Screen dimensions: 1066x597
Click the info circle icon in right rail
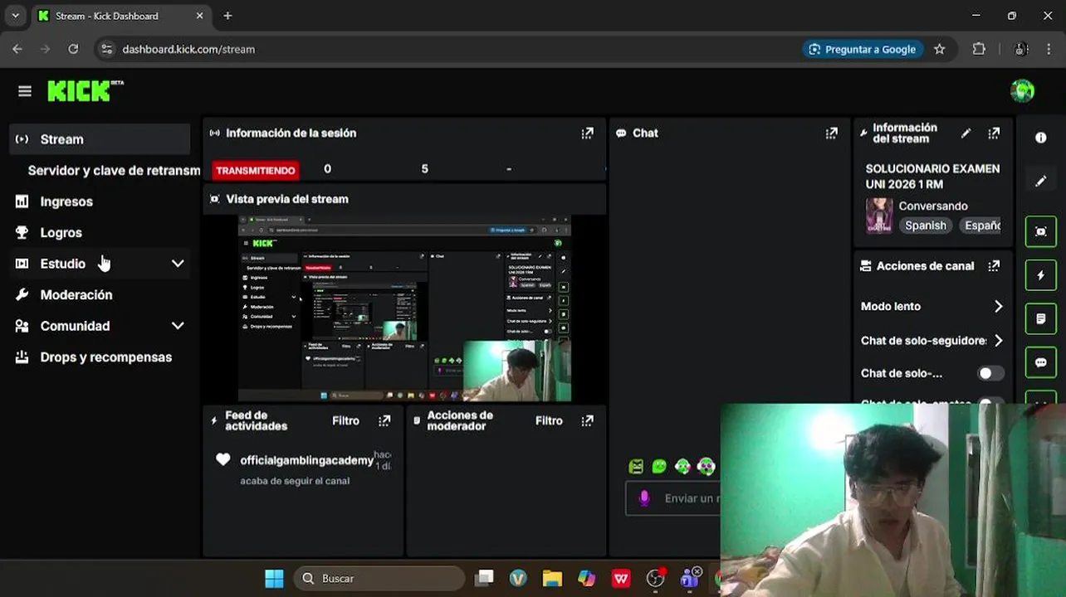[1041, 138]
